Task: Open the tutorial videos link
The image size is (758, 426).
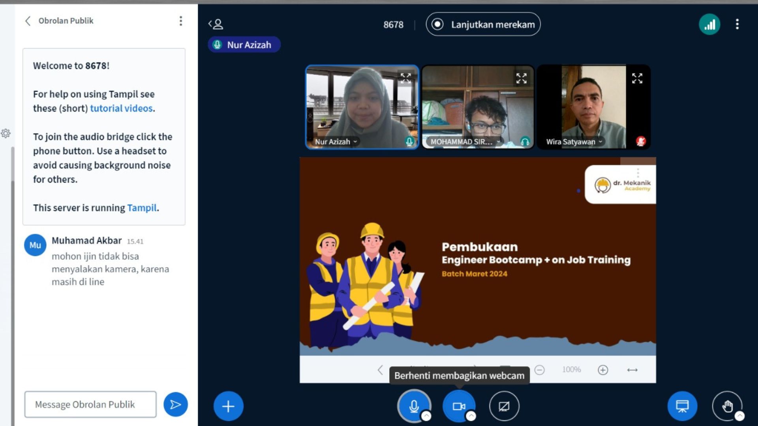Action: tap(121, 108)
